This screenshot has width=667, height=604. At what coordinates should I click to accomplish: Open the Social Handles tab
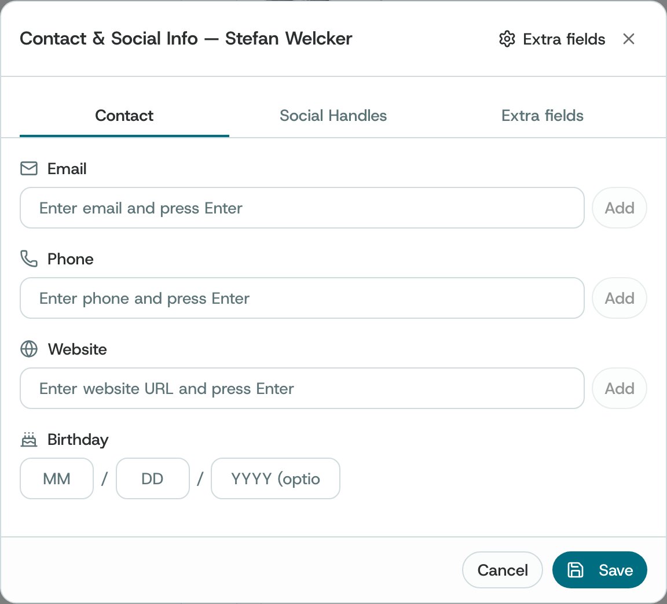[x=333, y=116]
